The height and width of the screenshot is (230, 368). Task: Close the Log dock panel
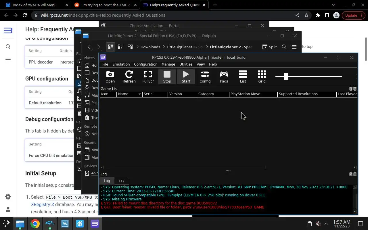coord(355,174)
